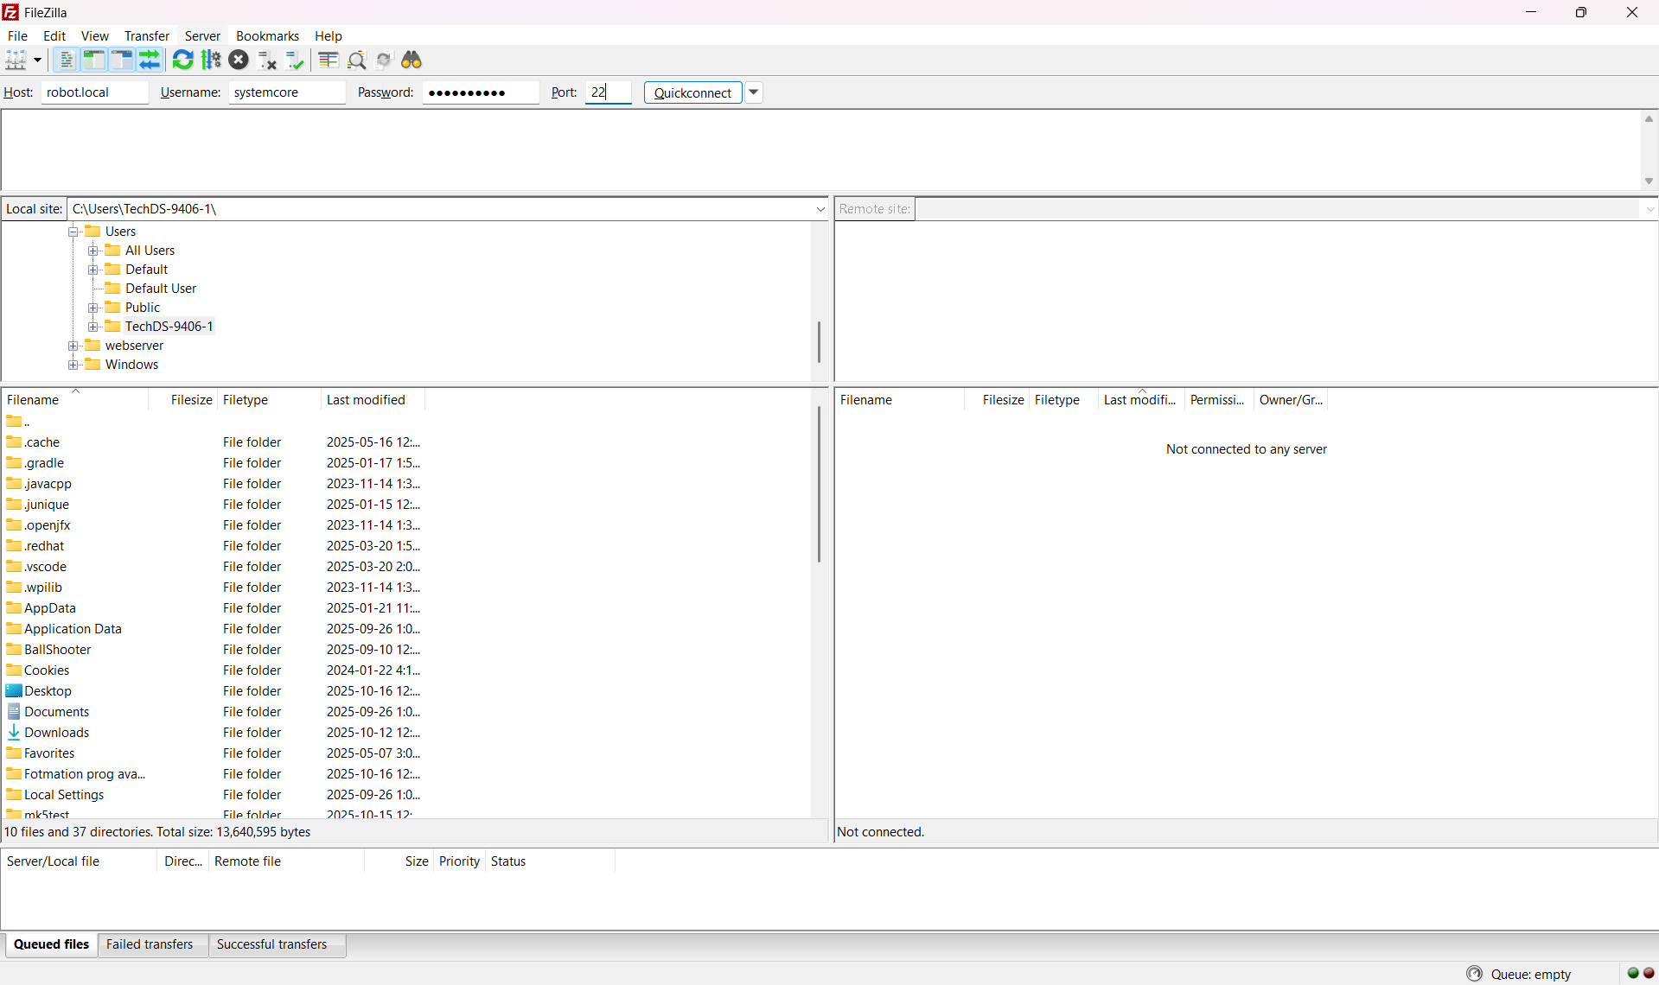1659x985 pixels.
Task: Open directory comparison toggle icon
Action: pyautogui.click(x=356, y=60)
